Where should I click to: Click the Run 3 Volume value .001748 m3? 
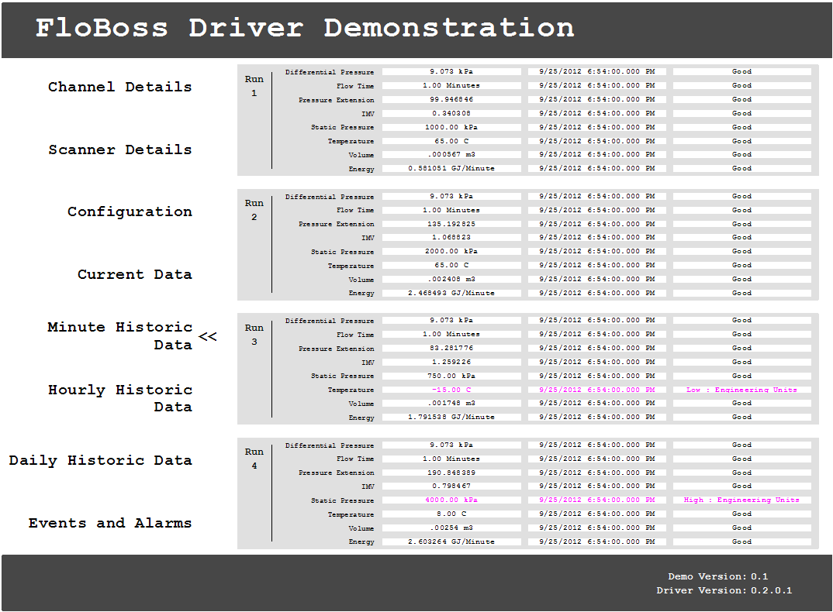(451, 404)
